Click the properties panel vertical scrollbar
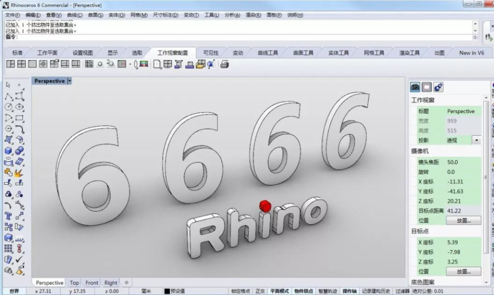The image size is (494, 295). pos(486,177)
